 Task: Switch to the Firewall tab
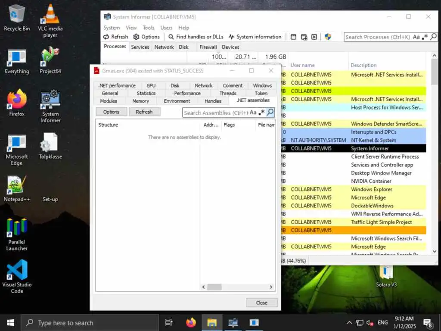click(208, 47)
